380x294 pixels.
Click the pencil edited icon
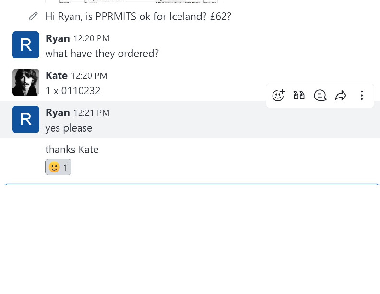[33, 16]
